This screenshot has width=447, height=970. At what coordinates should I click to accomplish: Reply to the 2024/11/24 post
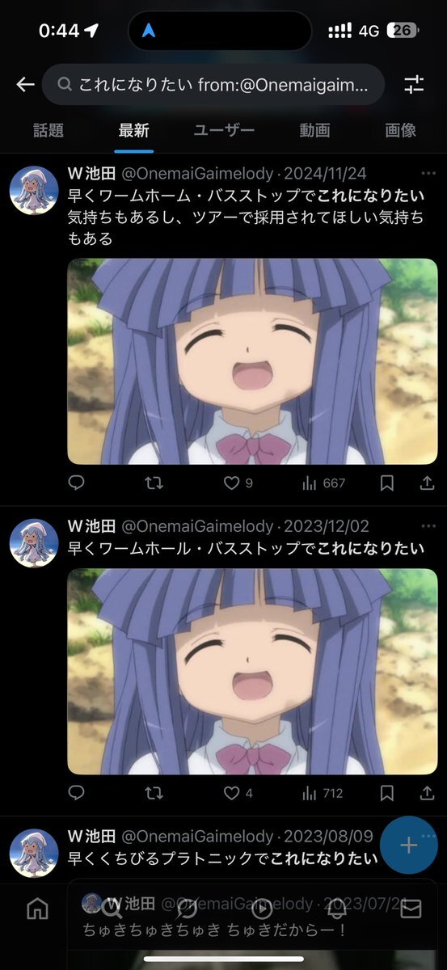pos(77,483)
